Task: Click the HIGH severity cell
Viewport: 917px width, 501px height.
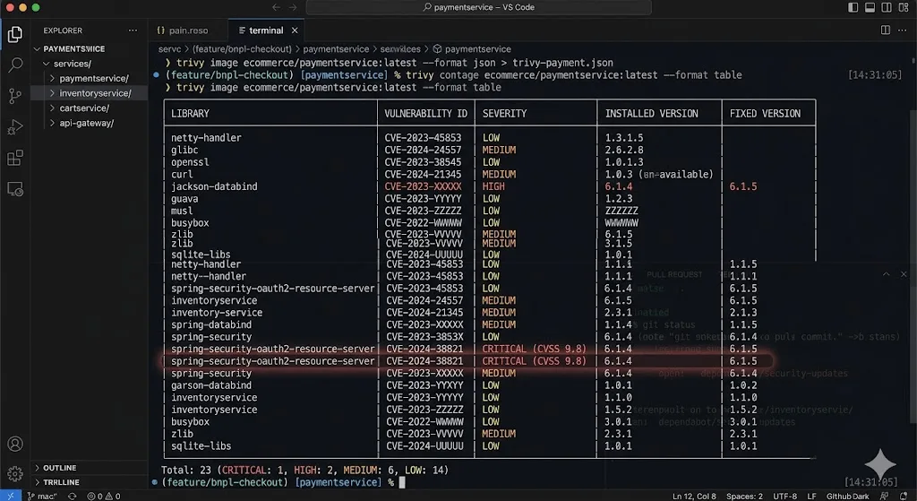Action: 493,186
